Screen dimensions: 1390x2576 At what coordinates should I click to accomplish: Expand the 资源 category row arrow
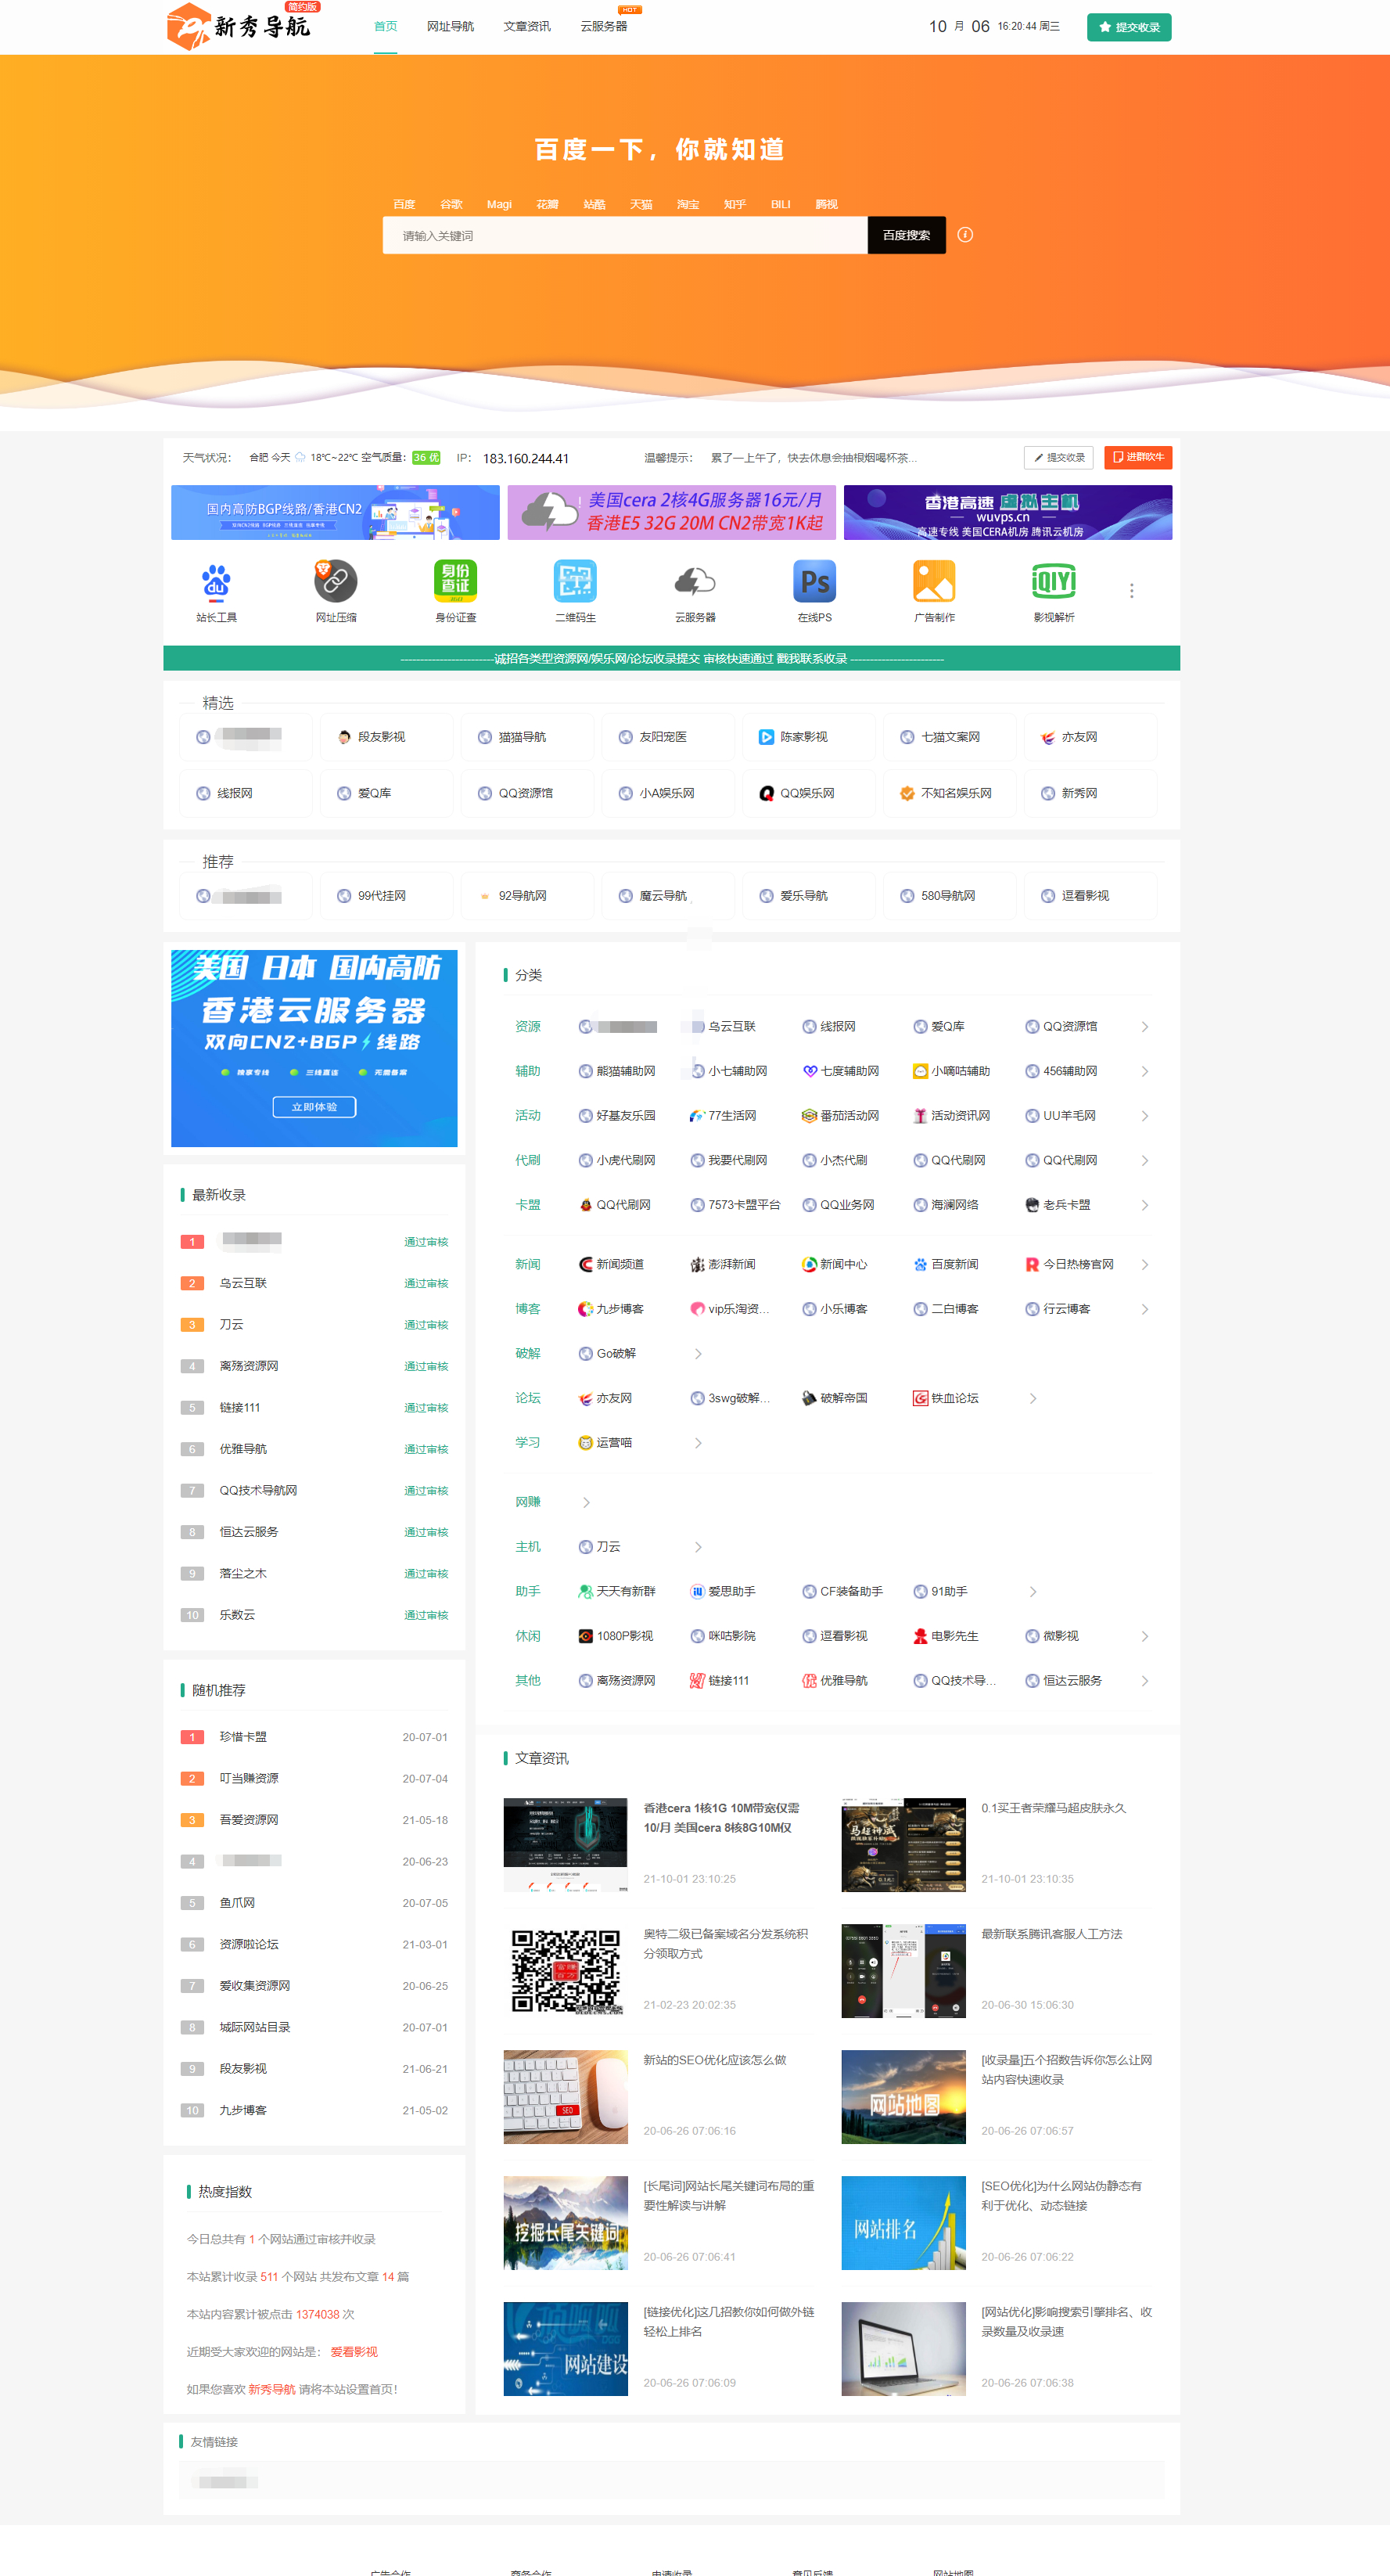(1144, 1027)
